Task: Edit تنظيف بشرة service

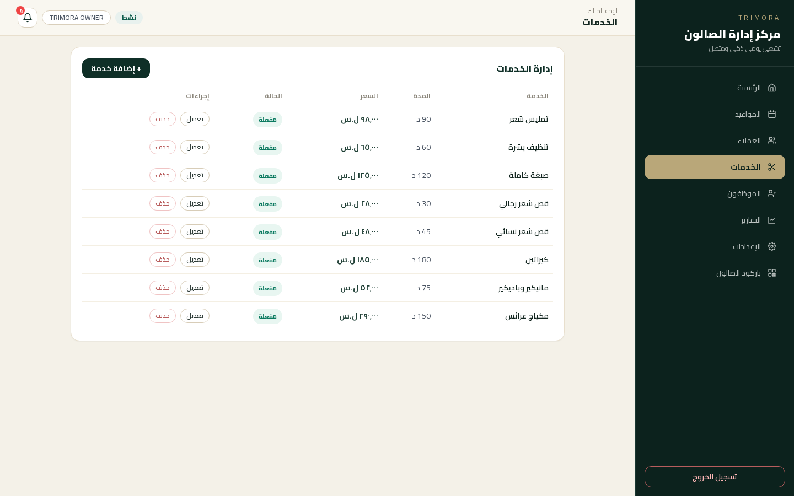Action: click(195, 147)
